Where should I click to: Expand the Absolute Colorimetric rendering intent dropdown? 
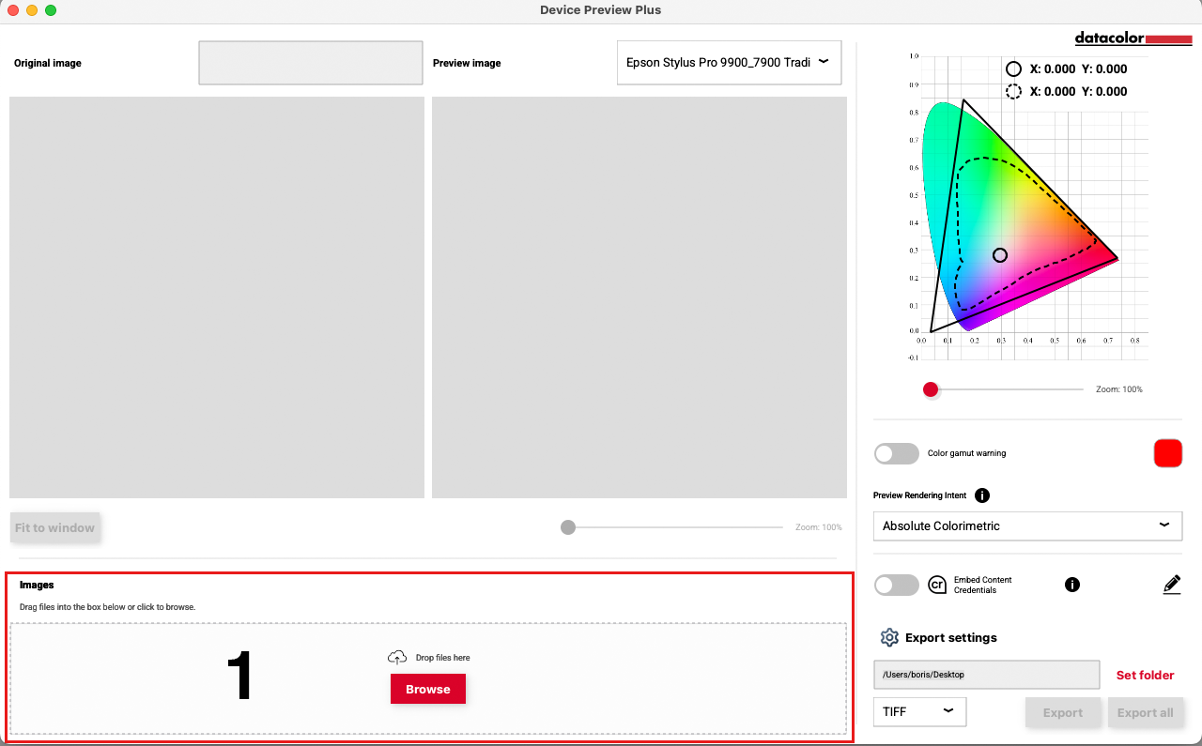coord(1027,526)
